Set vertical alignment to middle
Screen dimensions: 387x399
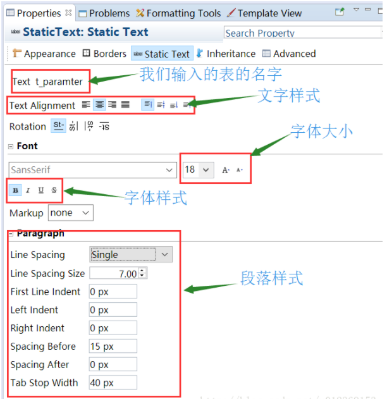click(161, 104)
